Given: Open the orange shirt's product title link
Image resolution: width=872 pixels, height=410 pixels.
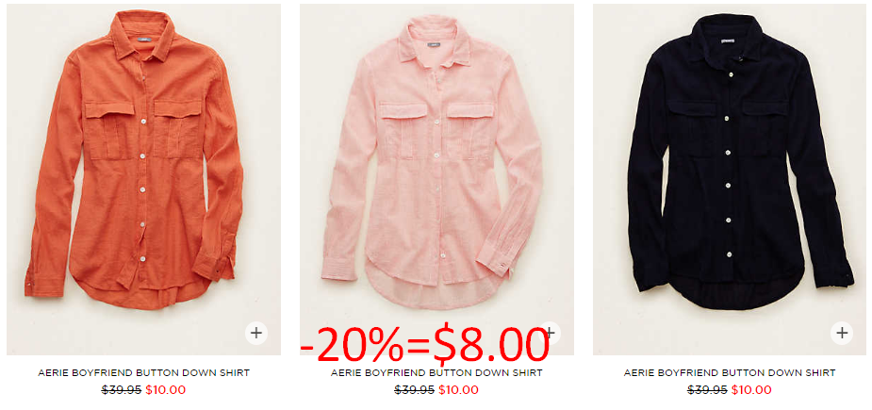Looking at the screenshot, I should coord(143,372).
